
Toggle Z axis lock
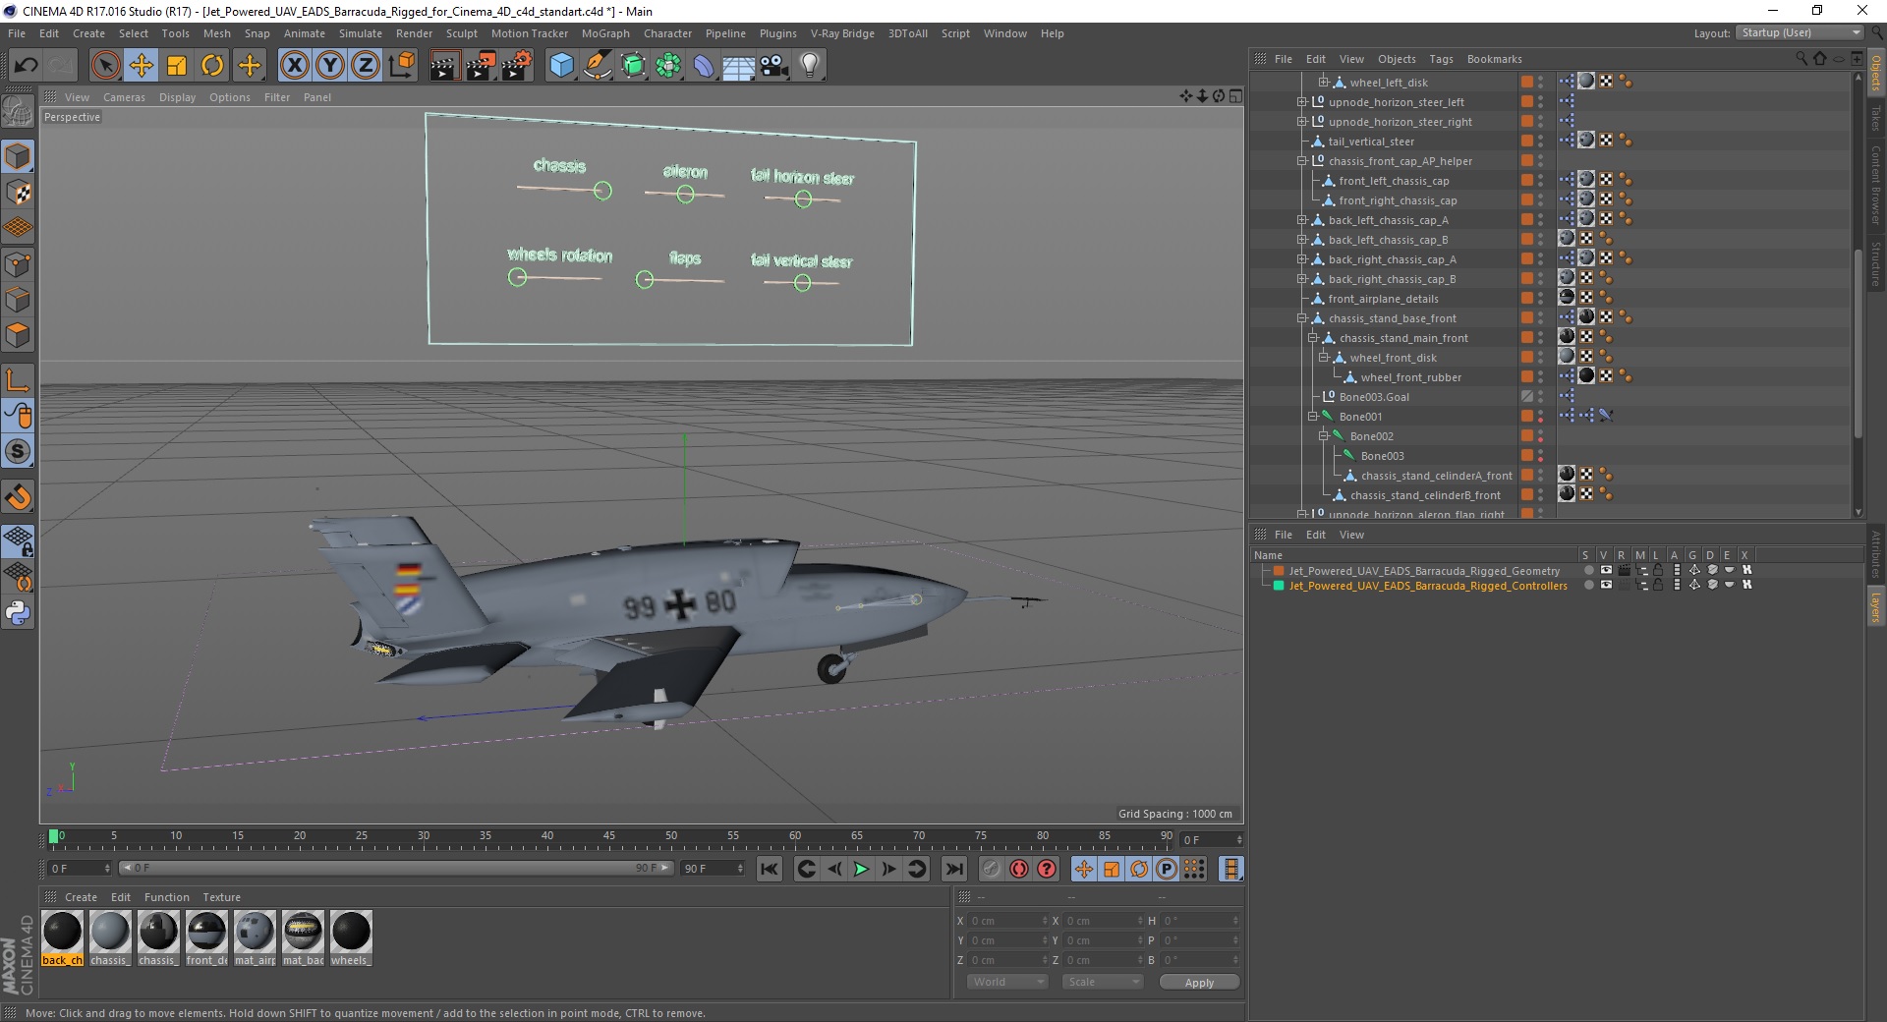(366, 66)
